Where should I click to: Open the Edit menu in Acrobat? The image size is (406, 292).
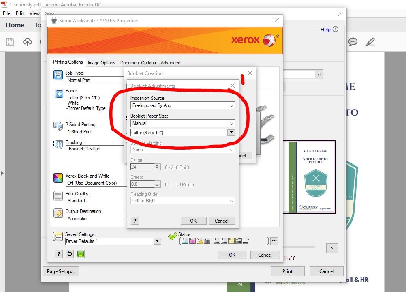20,13
